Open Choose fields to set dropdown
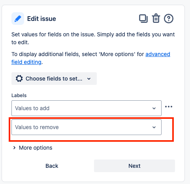 54,79
